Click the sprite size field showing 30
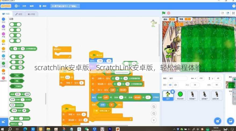236x131 pixels. tap(195, 85)
